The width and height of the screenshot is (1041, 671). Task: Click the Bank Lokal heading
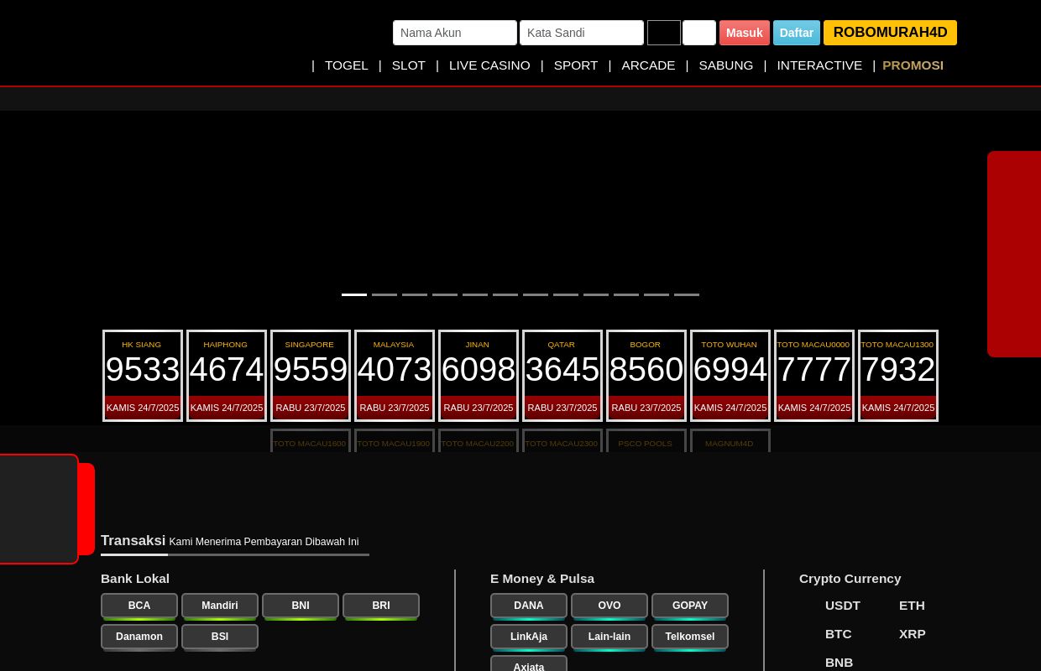coord(135,579)
